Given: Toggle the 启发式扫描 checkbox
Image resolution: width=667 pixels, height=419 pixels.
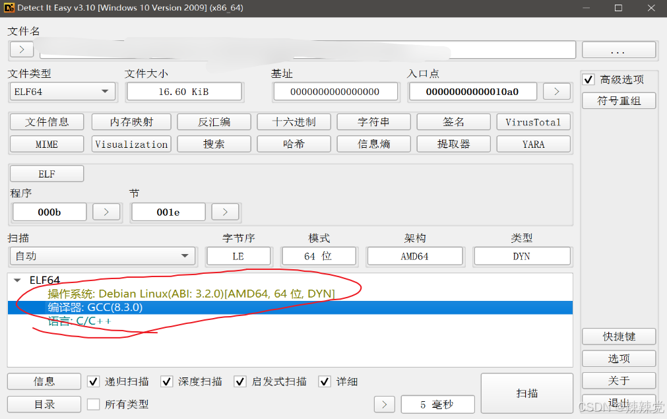Looking at the screenshot, I should (x=240, y=381).
